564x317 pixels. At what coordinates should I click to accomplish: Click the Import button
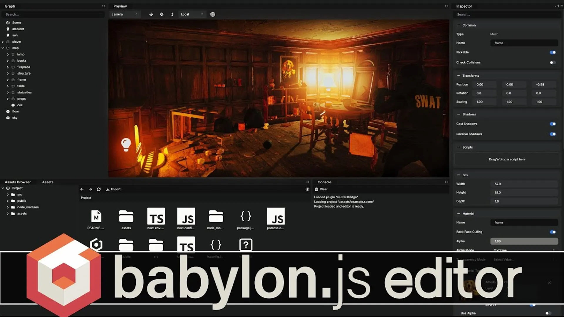[x=113, y=189]
